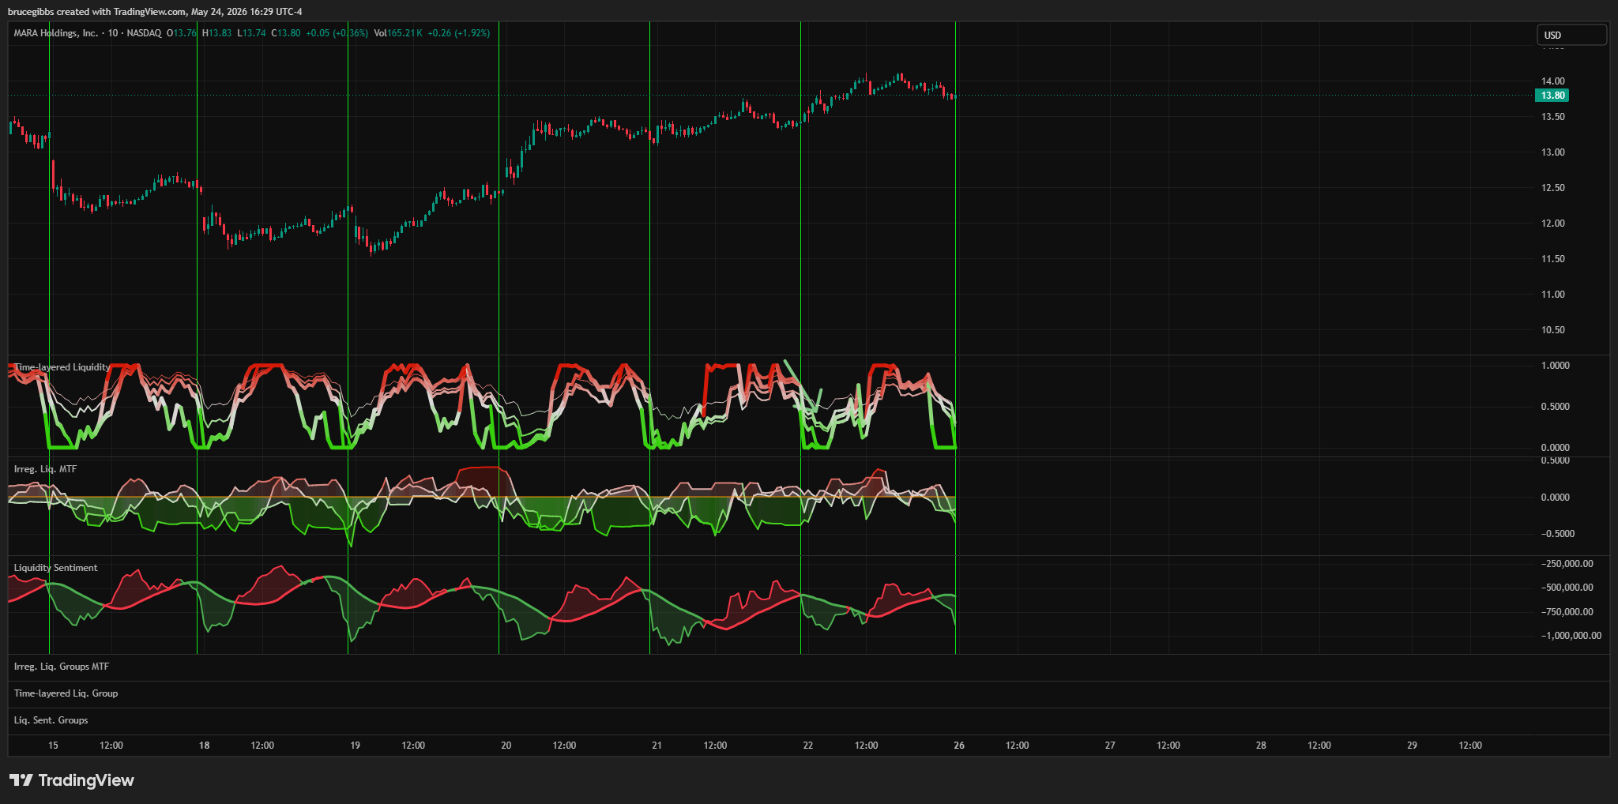Select date 22 on the time axis
The height and width of the screenshot is (804, 1618).
click(807, 746)
